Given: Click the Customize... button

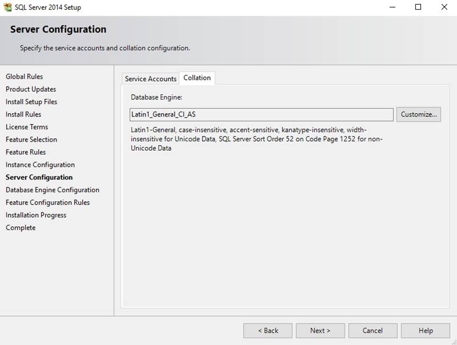Looking at the screenshot, I should pos(419,114).
